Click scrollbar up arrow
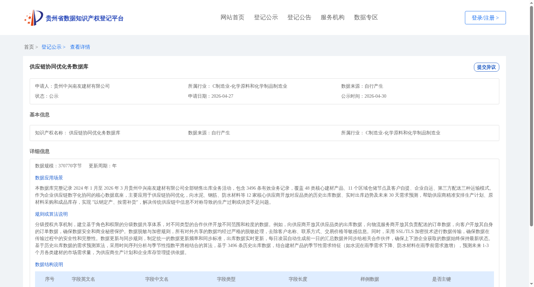Image resolution: width=534 pixels, height=287 pixels. click(x=531, y=3)
